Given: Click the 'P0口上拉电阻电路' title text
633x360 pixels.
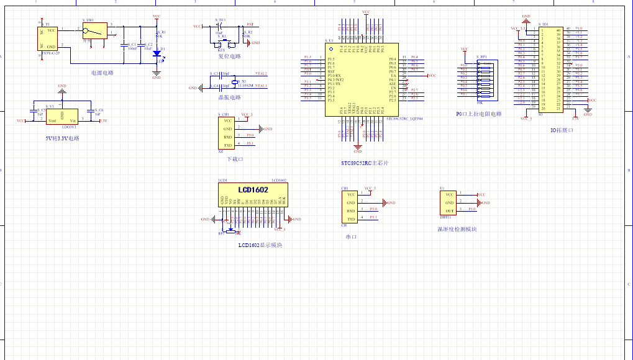Looking at the screenshot, I should 479,114.
